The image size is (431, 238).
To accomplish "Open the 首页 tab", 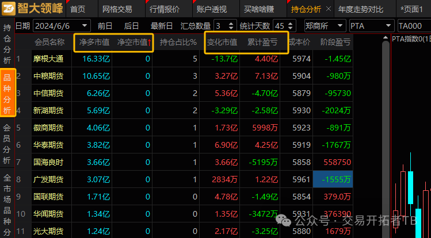I will tap(78, 9).
